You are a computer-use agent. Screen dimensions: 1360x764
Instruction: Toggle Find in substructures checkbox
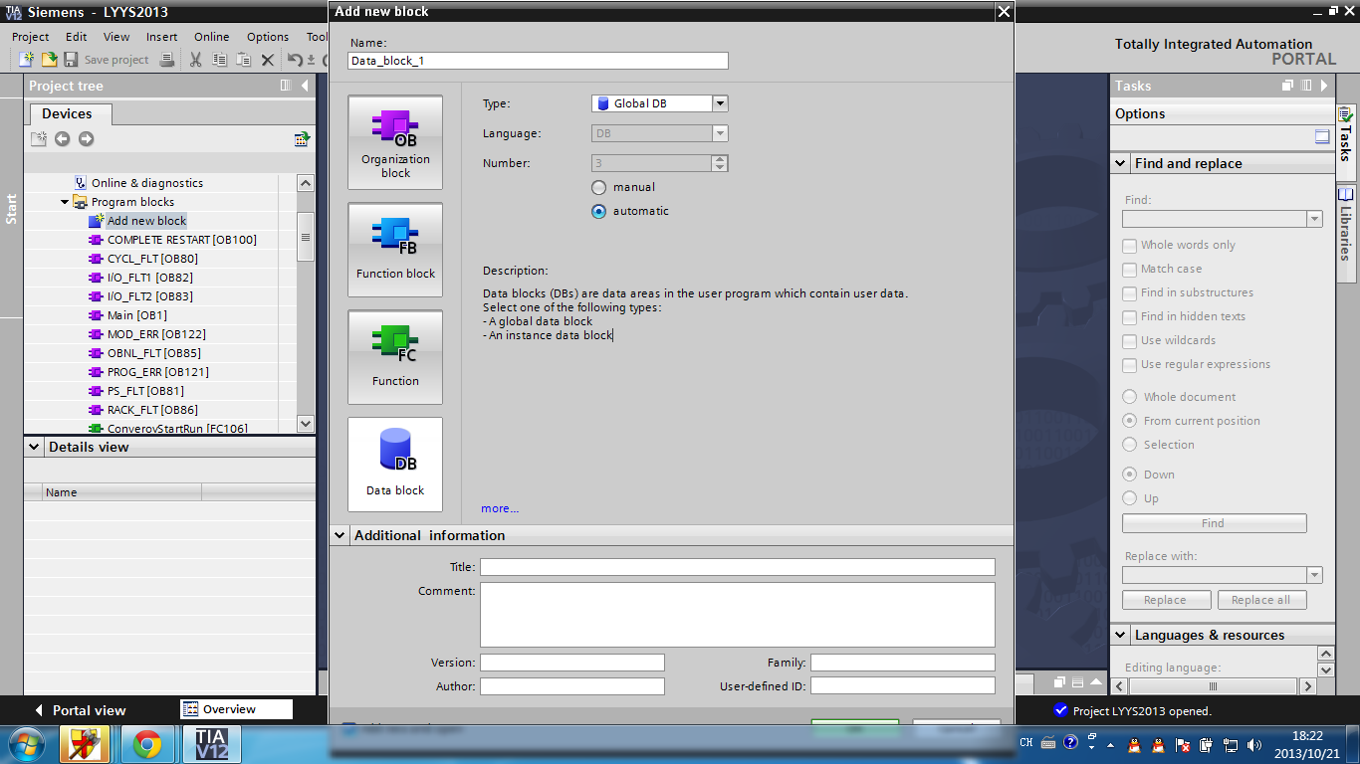point(1129,292)
